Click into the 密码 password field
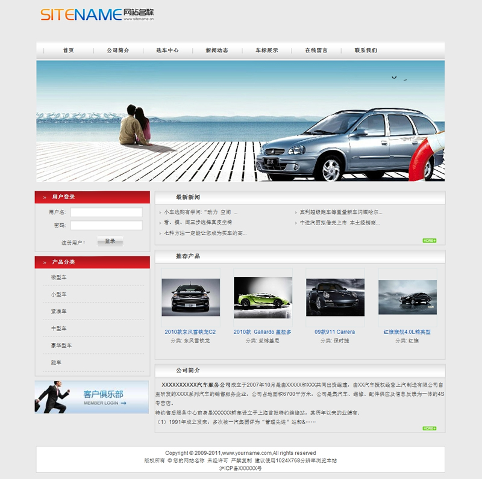Viewport: 482px width, 479px height. click(106, 226)
